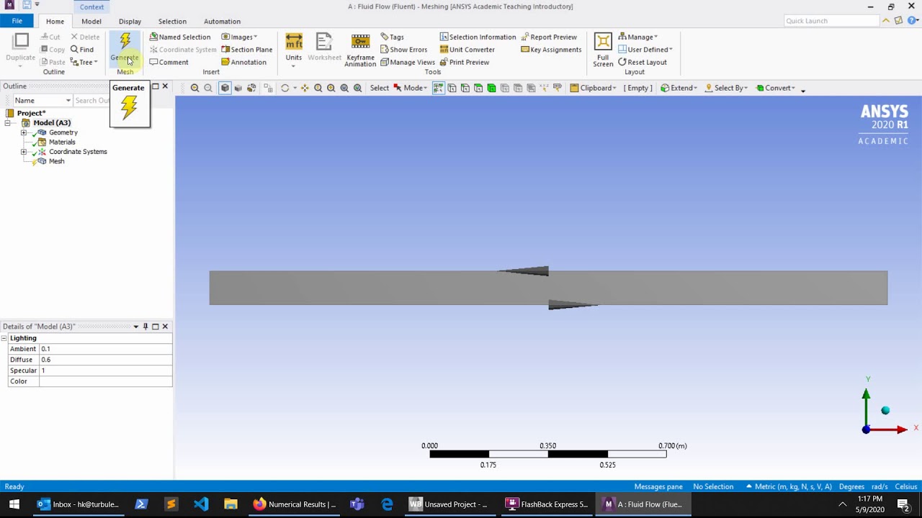Insert a Section Plane
This screenshot has width=922, height=518.
[247, 50]
